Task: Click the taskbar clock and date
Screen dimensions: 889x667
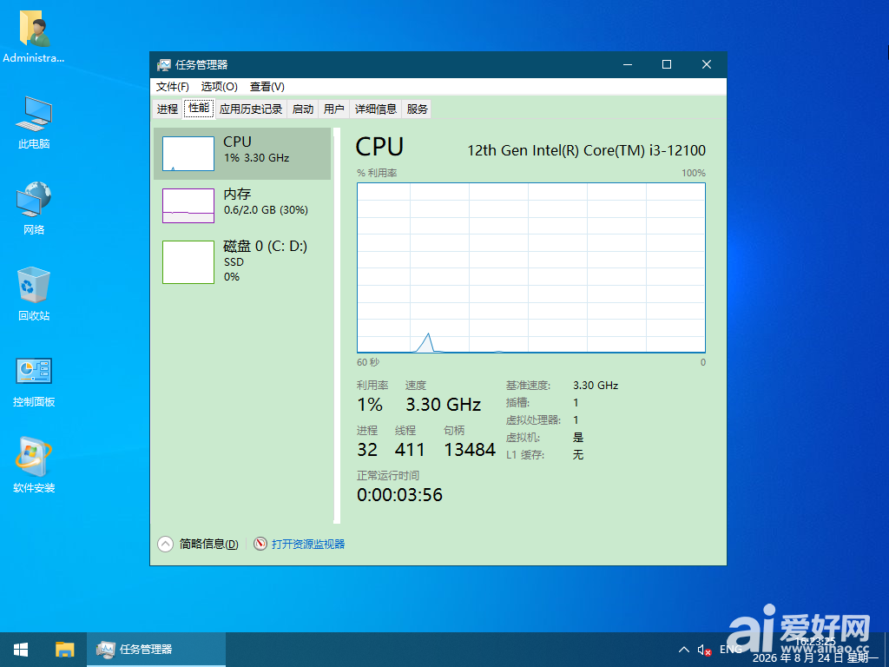Action: pyautogui.click(x=815, y=650)
